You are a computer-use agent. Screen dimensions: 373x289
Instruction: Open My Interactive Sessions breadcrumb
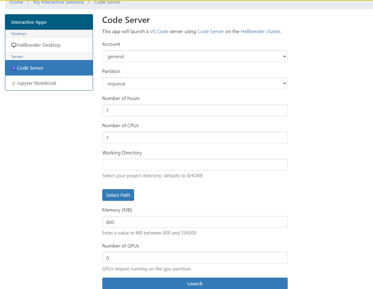58,2
